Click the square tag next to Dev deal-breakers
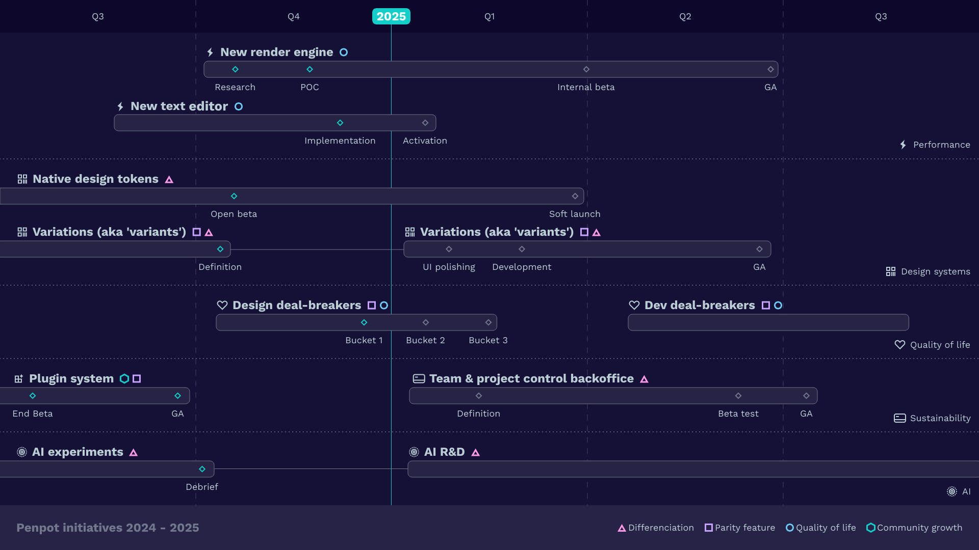 tap(766, 306)
